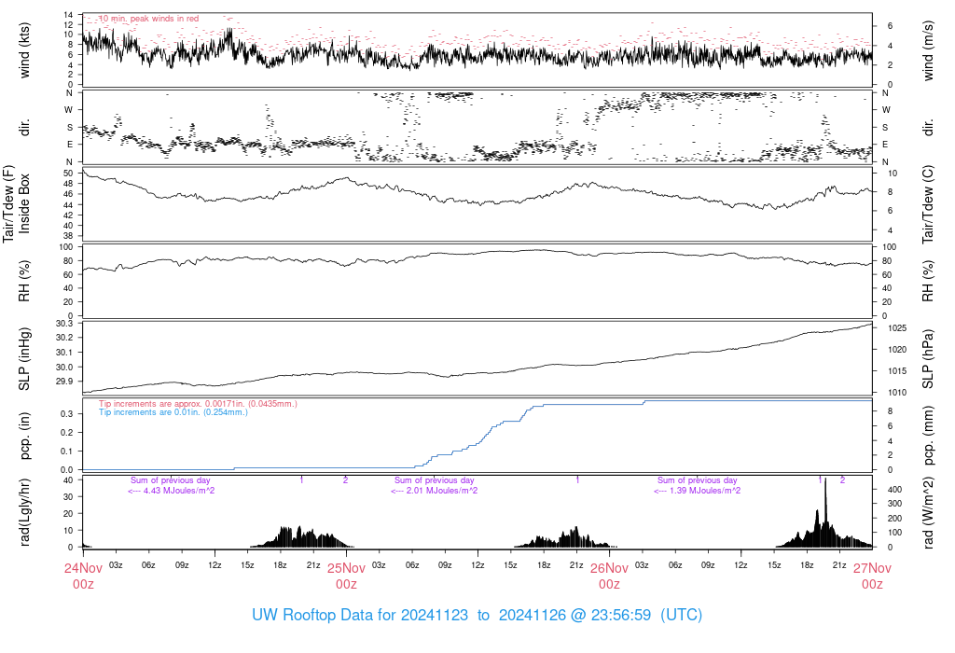The width and height of the screenshot is (955, 653).
Task: Click the 'rad (W/m^2)' axis label
Action: (928, 512)
